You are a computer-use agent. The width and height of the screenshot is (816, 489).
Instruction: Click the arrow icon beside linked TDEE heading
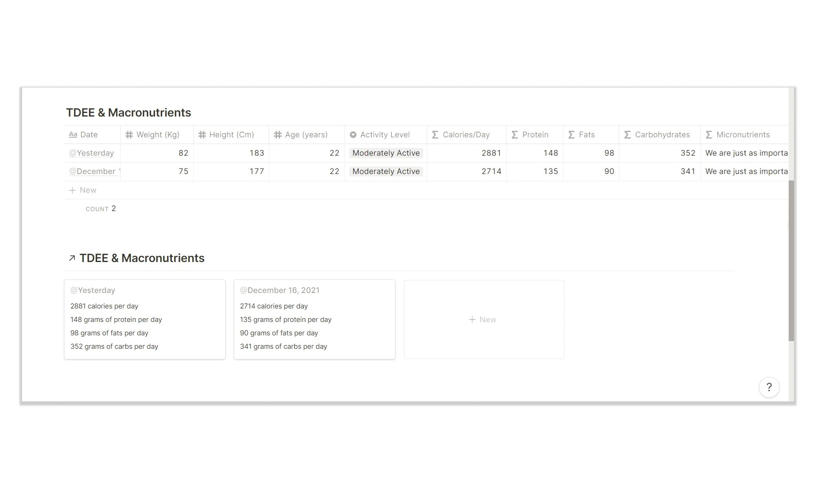tap(72, 258)
